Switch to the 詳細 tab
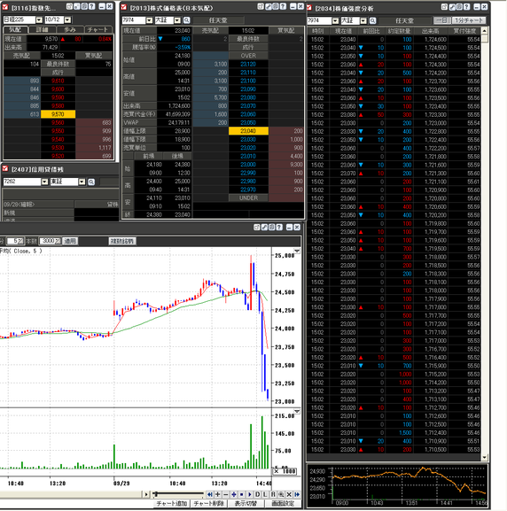The height and width of the screenshot is (511, 507). 42,29
